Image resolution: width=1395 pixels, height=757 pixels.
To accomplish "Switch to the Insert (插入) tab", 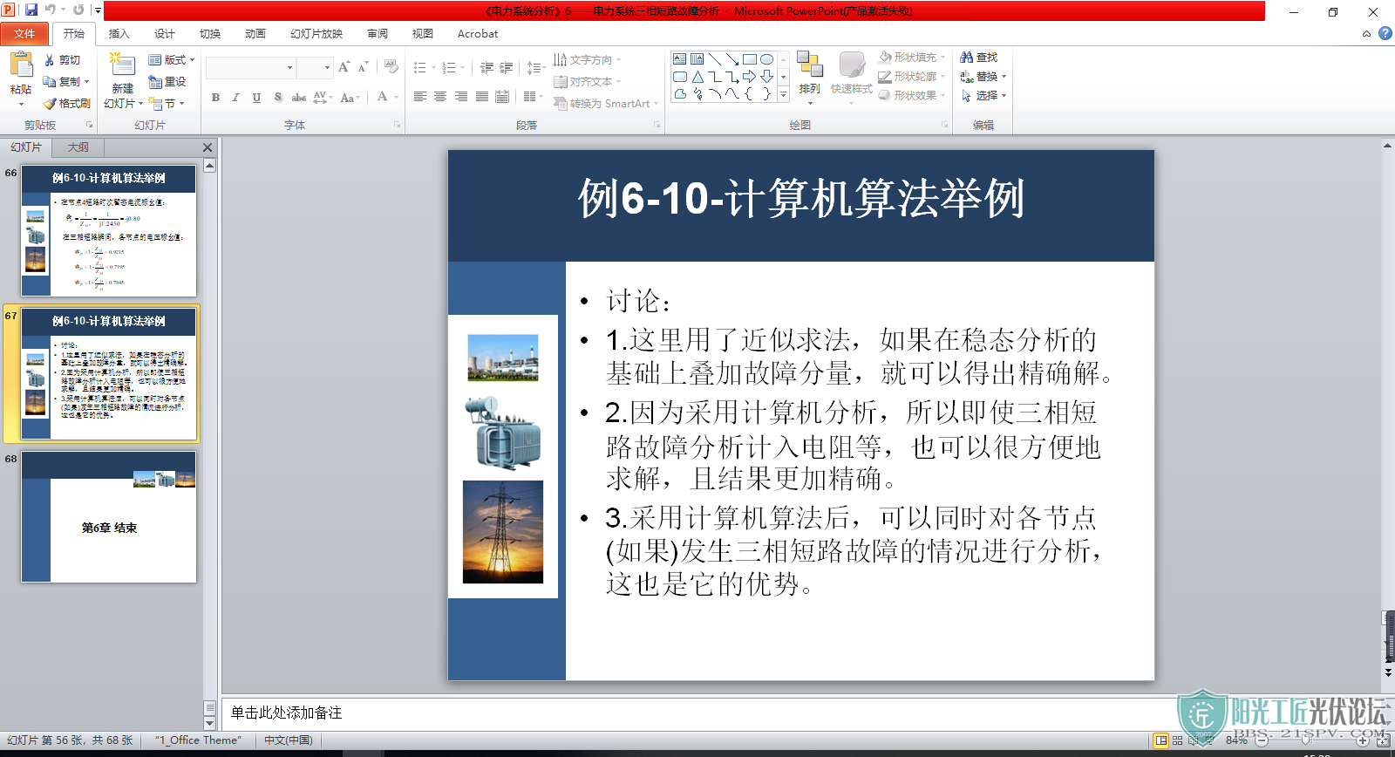I will coord(119,34).
